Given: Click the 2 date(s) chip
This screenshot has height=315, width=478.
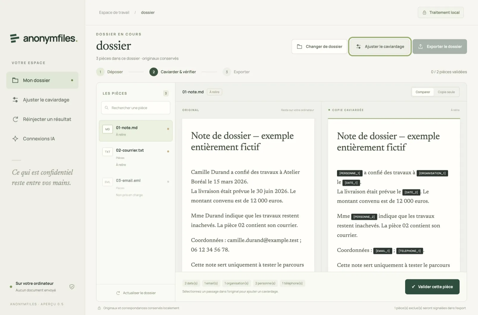Looking at the screenshot, I should coord(191,283).
